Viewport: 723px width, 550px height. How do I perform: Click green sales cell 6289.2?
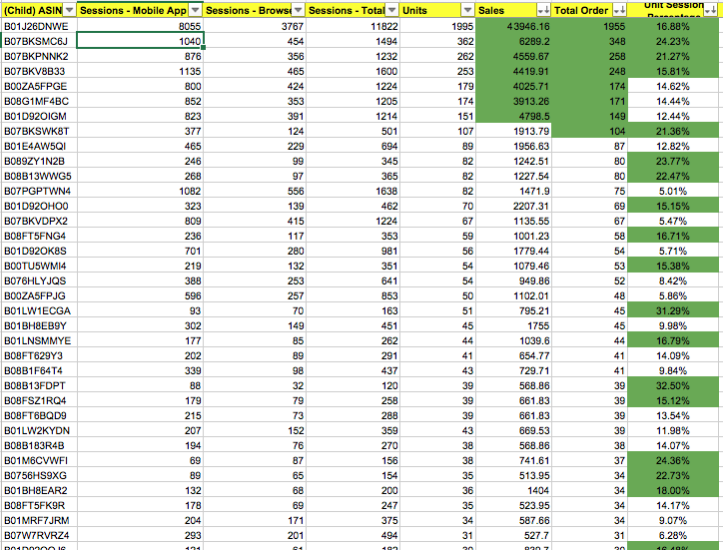[x=513, y=42]
